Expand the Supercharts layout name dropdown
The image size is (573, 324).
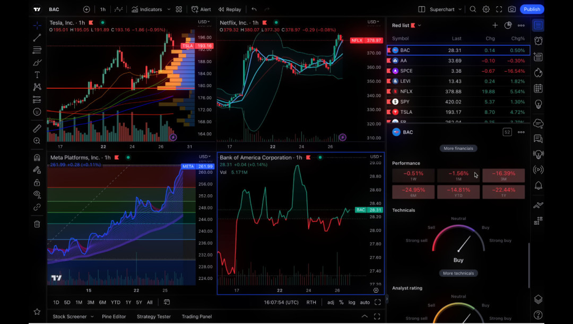(460, 9)
